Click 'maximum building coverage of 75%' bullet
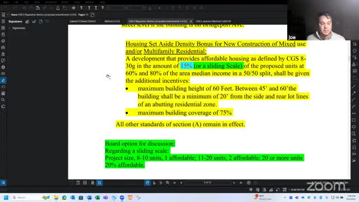Viewport: 359px width, 202px height. pyautogui.click(x=185, y=113)
